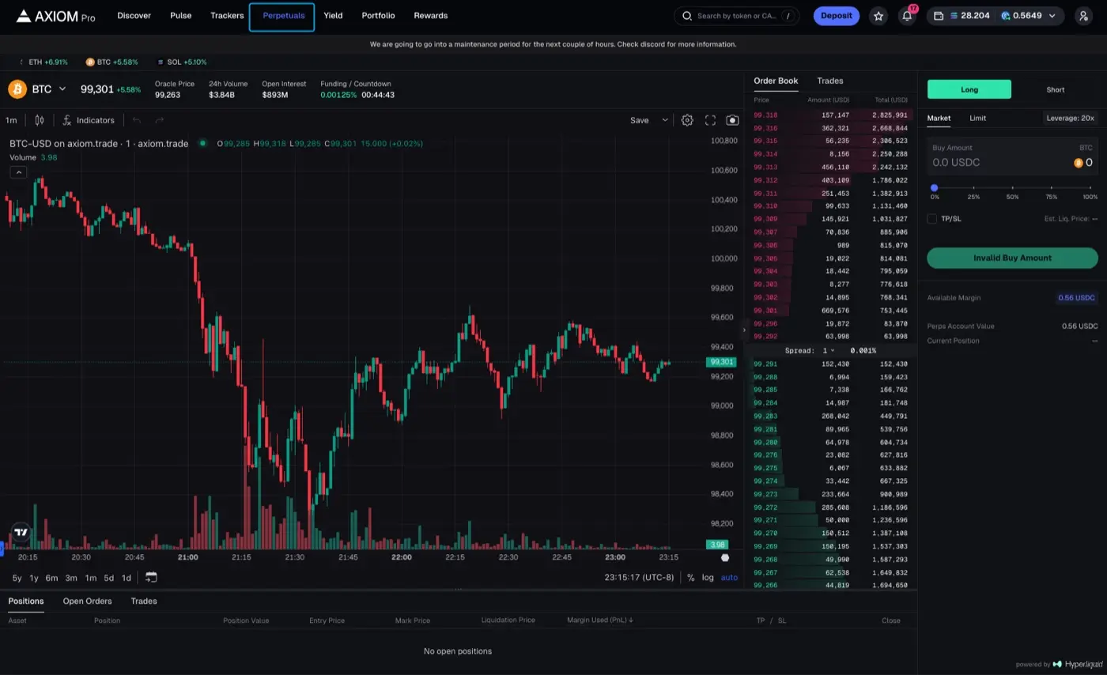This screenshot has height=675, width=1107.
Task: Click the BTC unit icon in Buy Amount
Action: (1079, 163)
